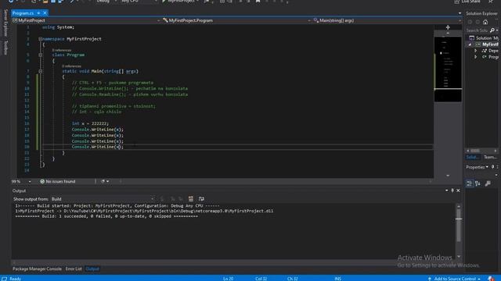Collapse the namespace MyFirstProject code block
The height and width of the screenshot is (281, 501).
[x=40, y=39]
